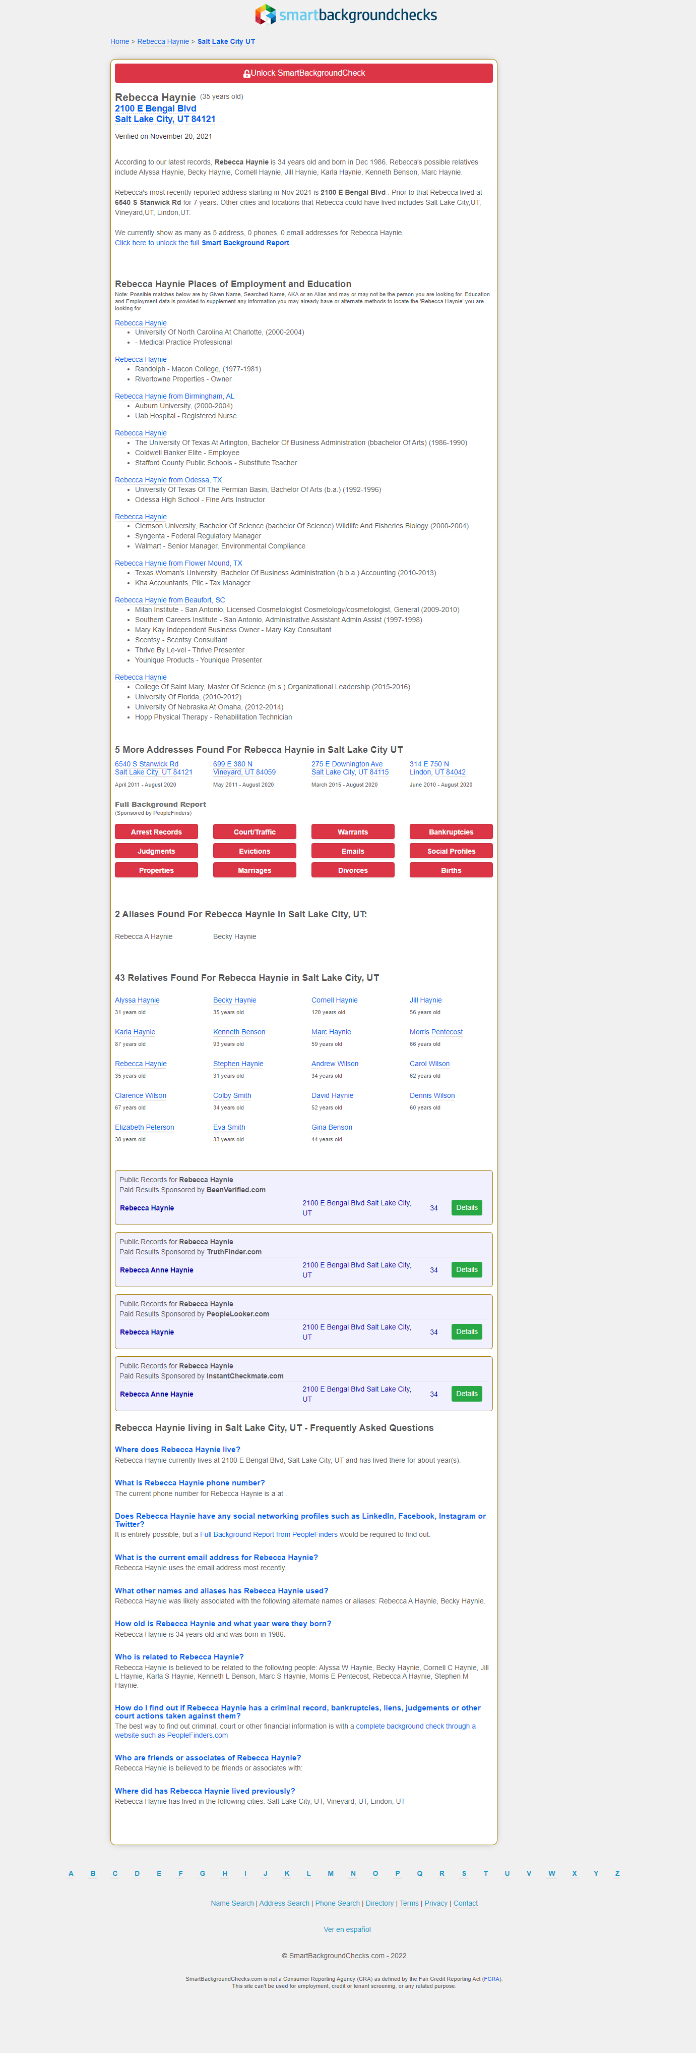The image size is (696, 2053).
Task: Open Rebecca Haynie breadcrumb link
Action: tap(163, 41)
